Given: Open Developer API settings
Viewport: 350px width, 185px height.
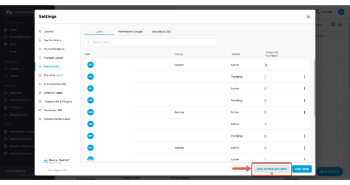Looking at the screenshot, I should (x=52, y=110).
